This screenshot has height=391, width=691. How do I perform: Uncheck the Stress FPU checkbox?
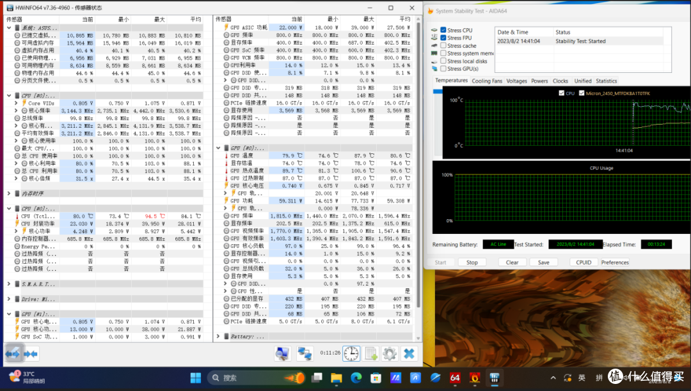[x=443, y=38]
